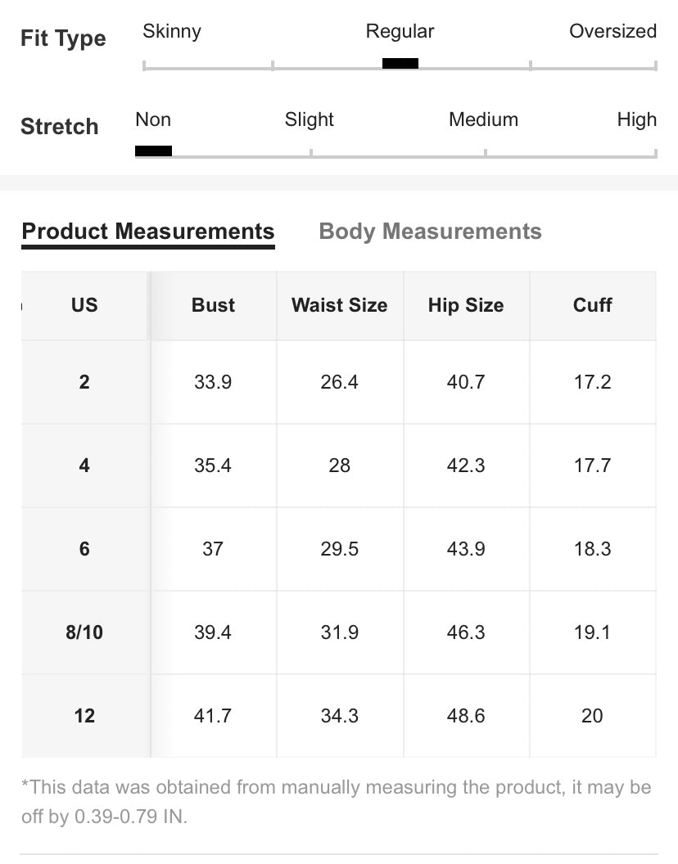The image size is (678, 864).
Task: Click the Oversized fit label
Action: click(x=612, y=32)
